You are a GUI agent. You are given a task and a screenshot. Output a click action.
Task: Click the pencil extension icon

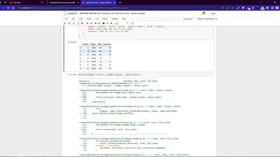coord(238,8)
